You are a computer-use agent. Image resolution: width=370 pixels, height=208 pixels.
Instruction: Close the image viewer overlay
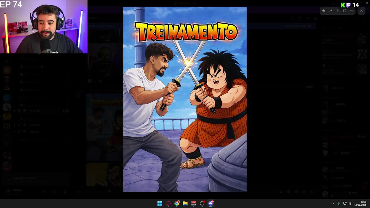click(361, 11)
